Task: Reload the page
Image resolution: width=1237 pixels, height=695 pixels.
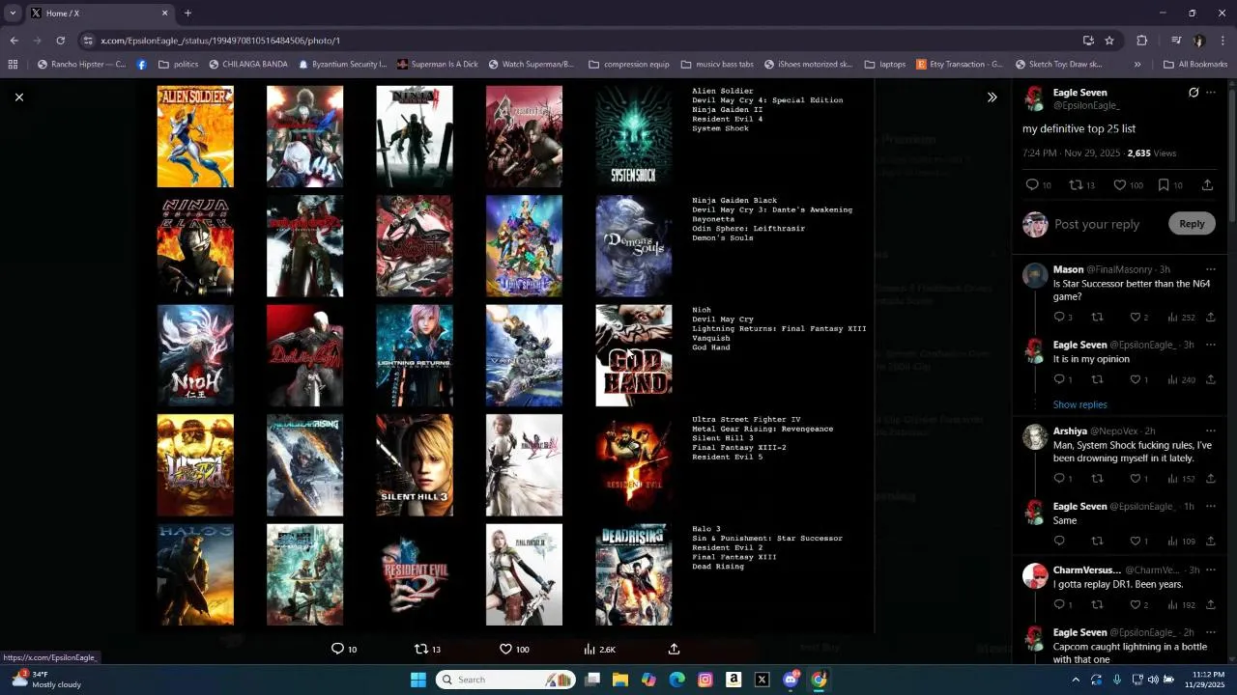Action: coord(60,41)
